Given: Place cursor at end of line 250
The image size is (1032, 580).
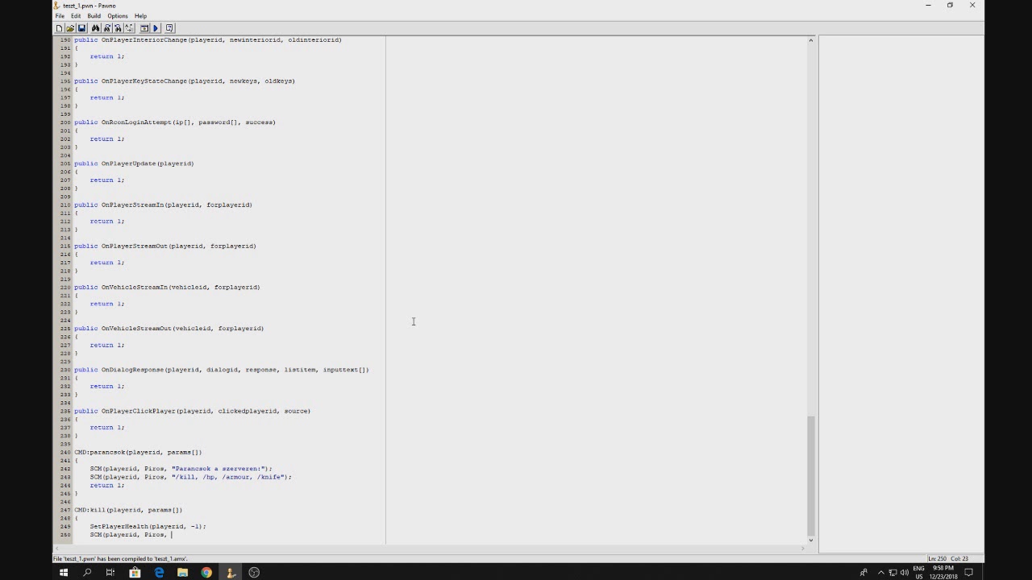Looking at the screenshot, I should pos(172,535).
